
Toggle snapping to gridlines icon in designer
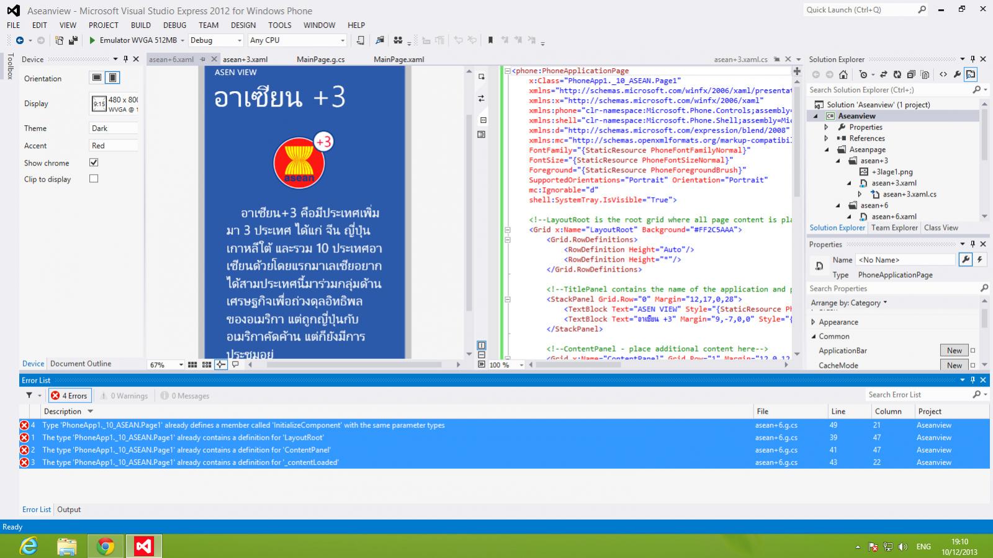[x=207, y=365]
